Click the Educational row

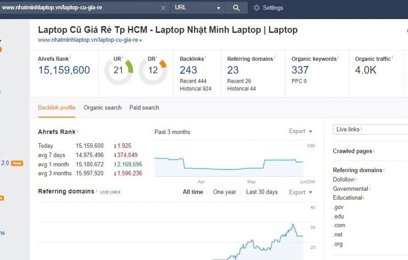tap(347, 198)
